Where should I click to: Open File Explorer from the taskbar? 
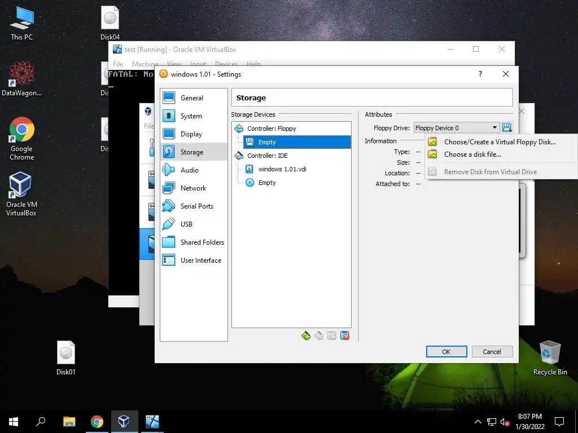click(x=69, y=422)
